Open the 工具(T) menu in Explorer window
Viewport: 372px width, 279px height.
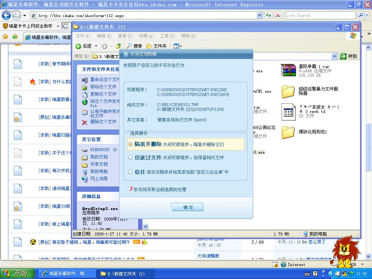click(167, 36)
